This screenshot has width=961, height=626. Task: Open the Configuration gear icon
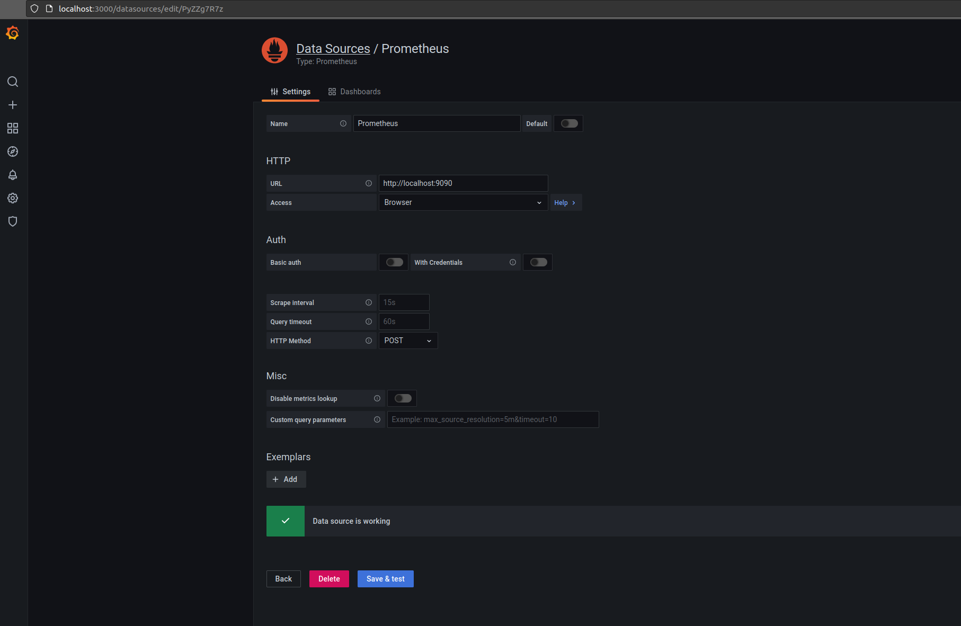[13, 198]
